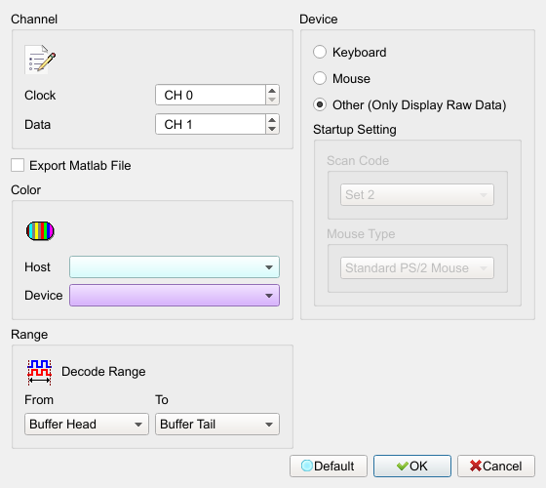Image resolution: width=546 pixels, height=488 pixels.
Task: Click the Decode Range waveform icon
Action: tap(39, 372)
